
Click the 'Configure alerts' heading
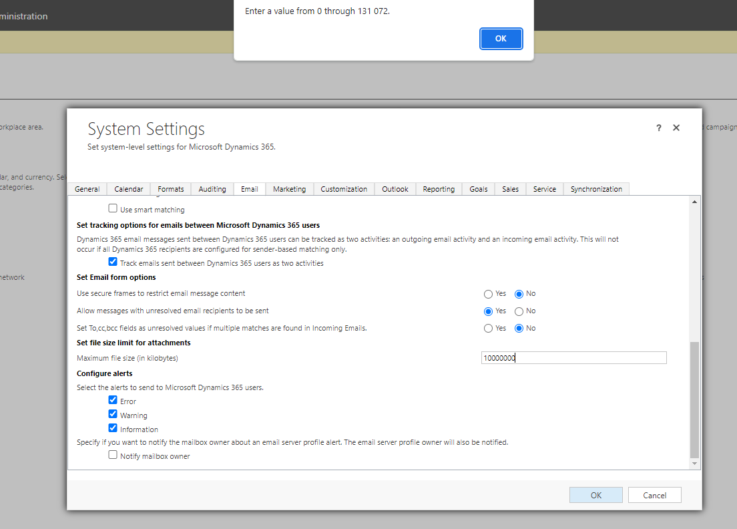coord(104,373)
